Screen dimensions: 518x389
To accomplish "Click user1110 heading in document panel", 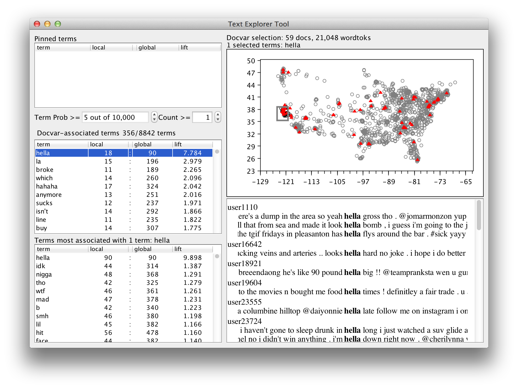I will pyautogui.click(x=243, y=207).
